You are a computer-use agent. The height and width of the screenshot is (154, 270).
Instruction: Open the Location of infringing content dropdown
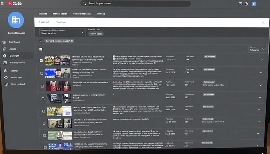pos(63,32)
